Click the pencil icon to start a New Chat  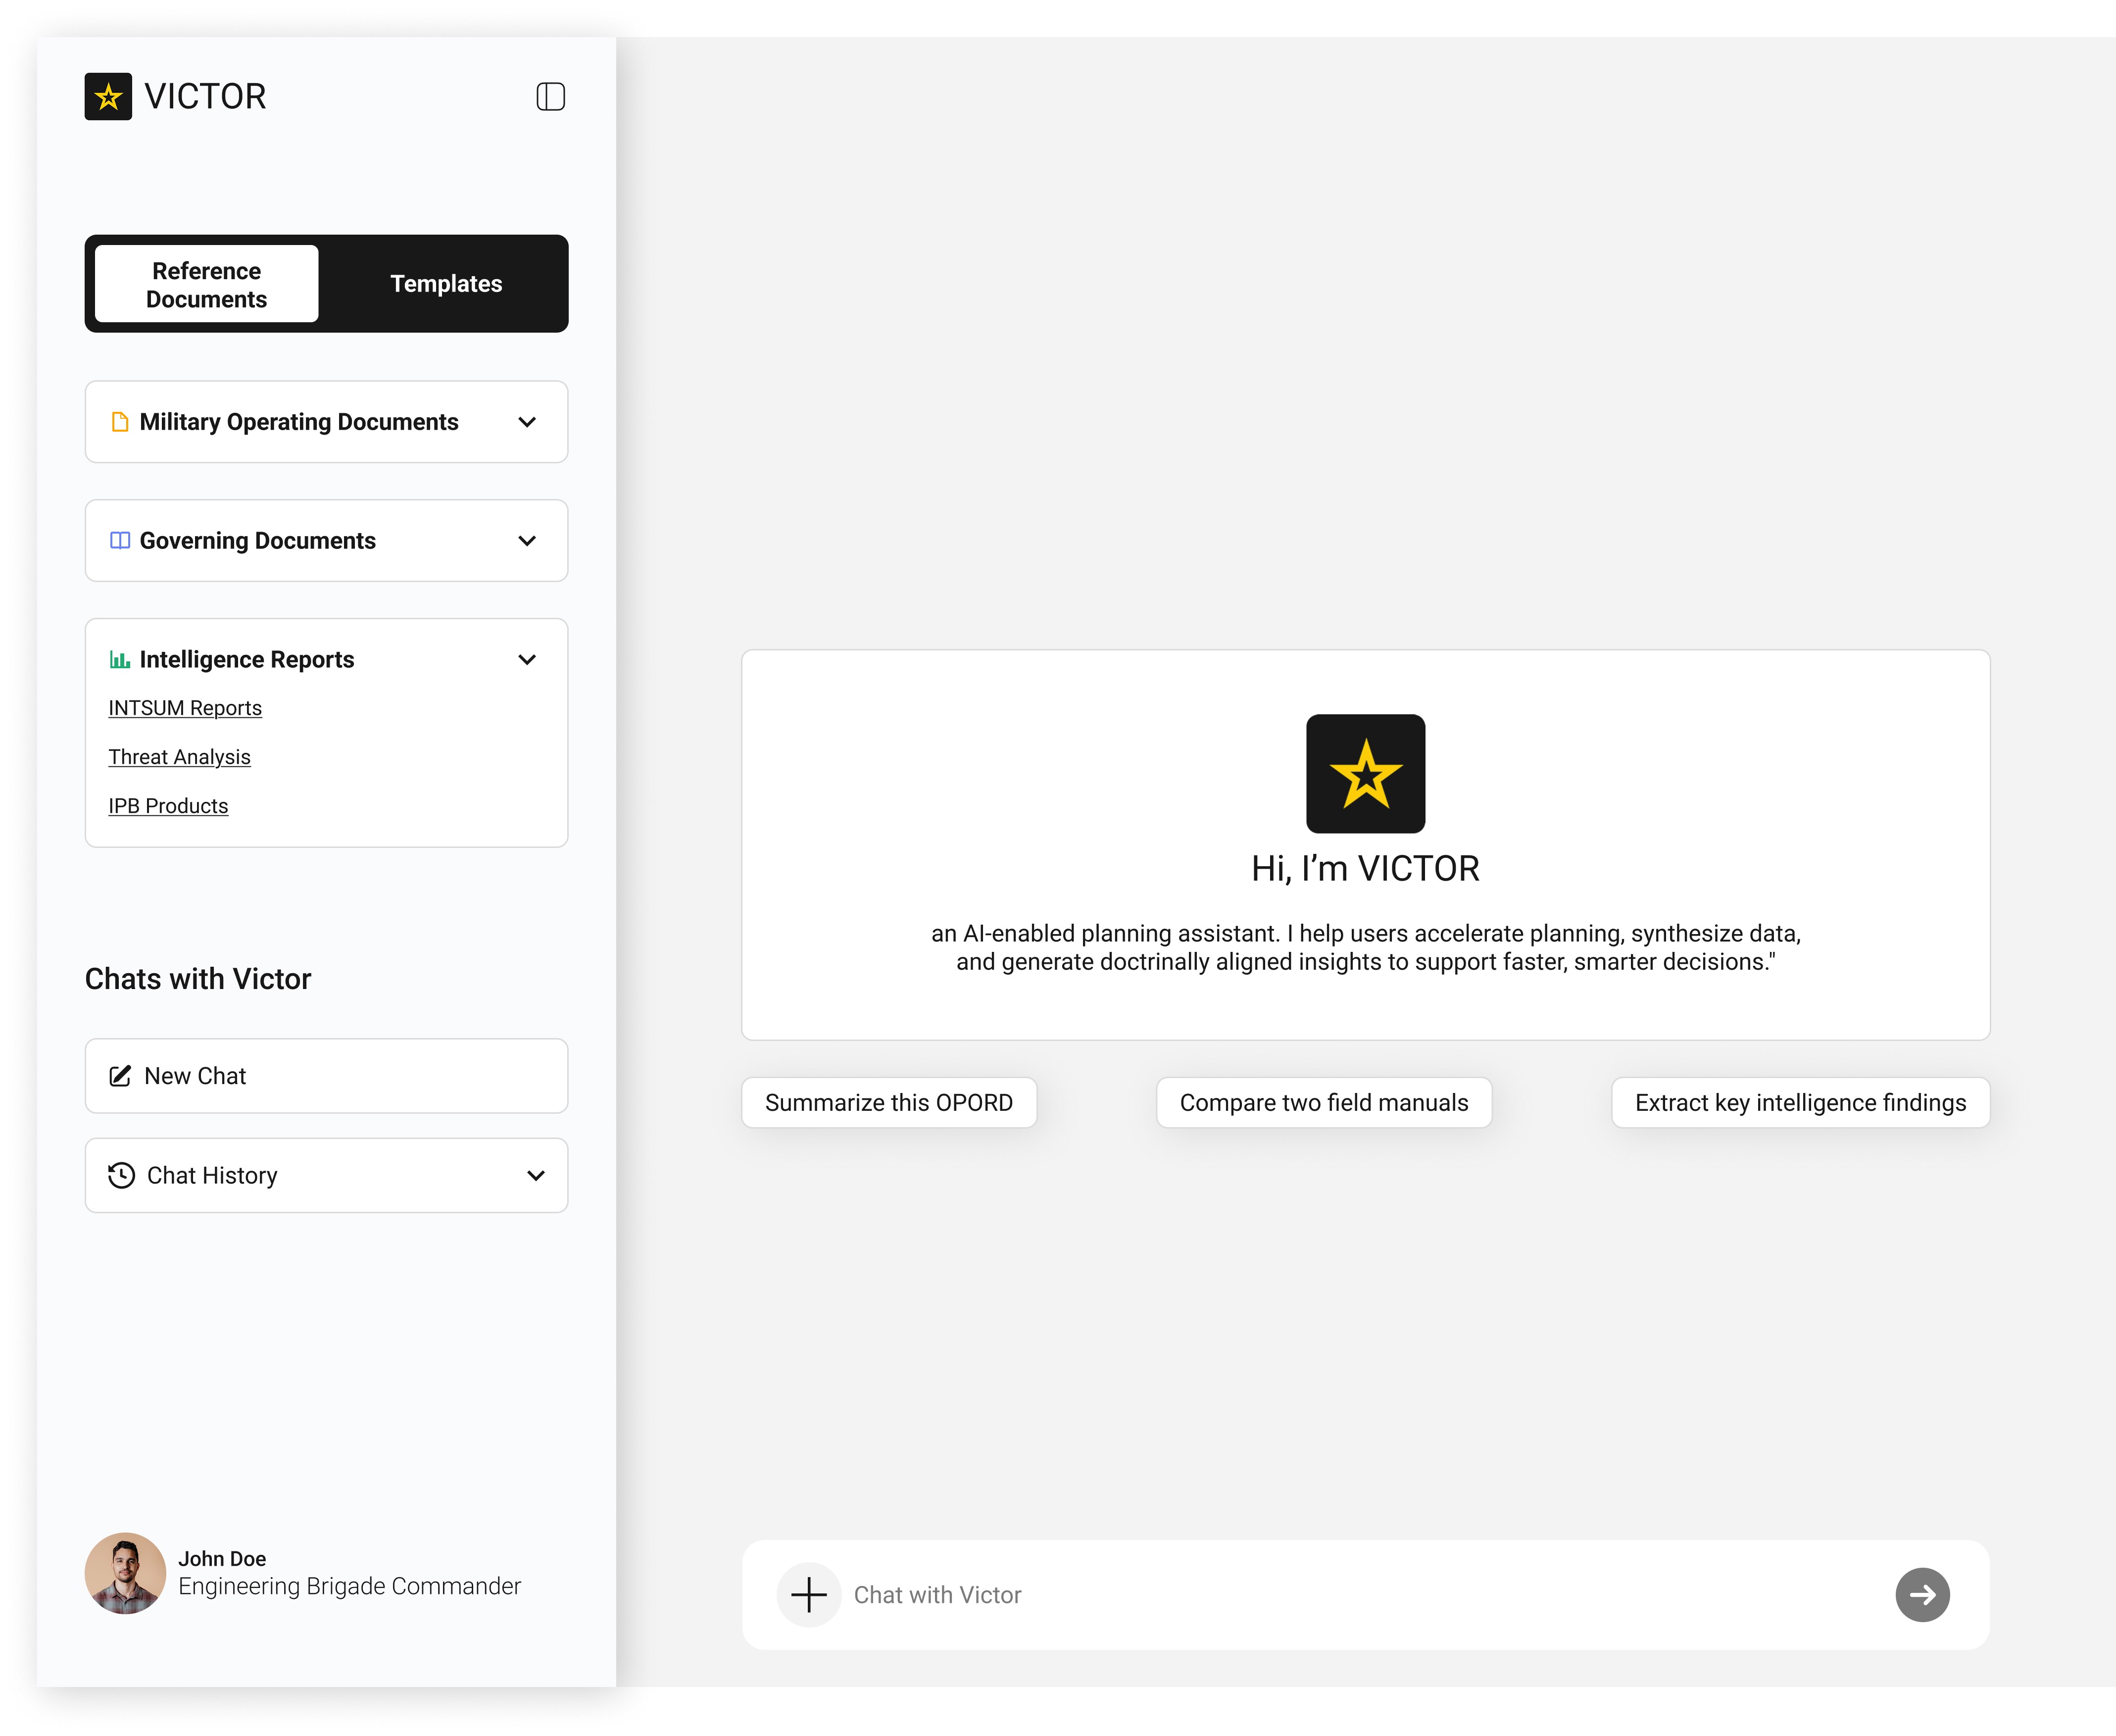(121, 1076)
